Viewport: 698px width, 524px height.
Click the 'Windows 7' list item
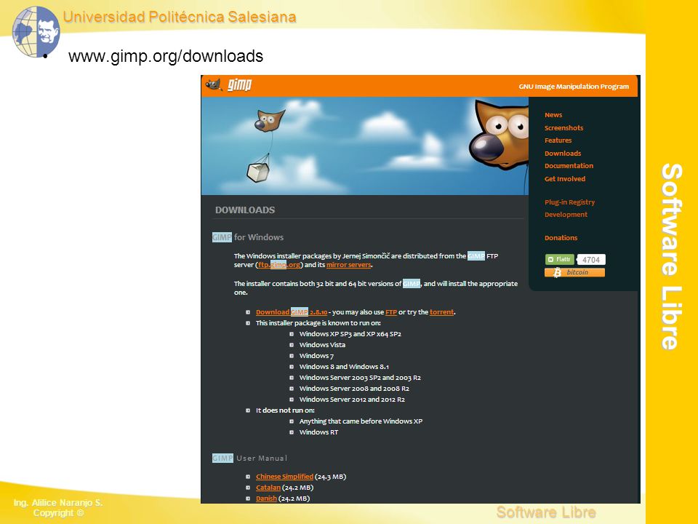316,356
